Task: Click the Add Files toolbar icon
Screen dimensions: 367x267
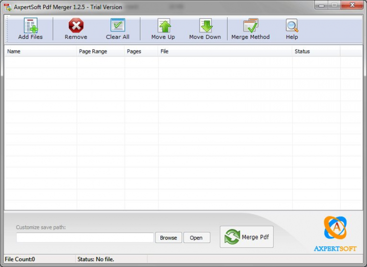Action: [31, 25]
